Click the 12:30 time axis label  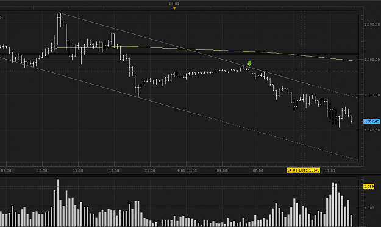tap(42, 170)
